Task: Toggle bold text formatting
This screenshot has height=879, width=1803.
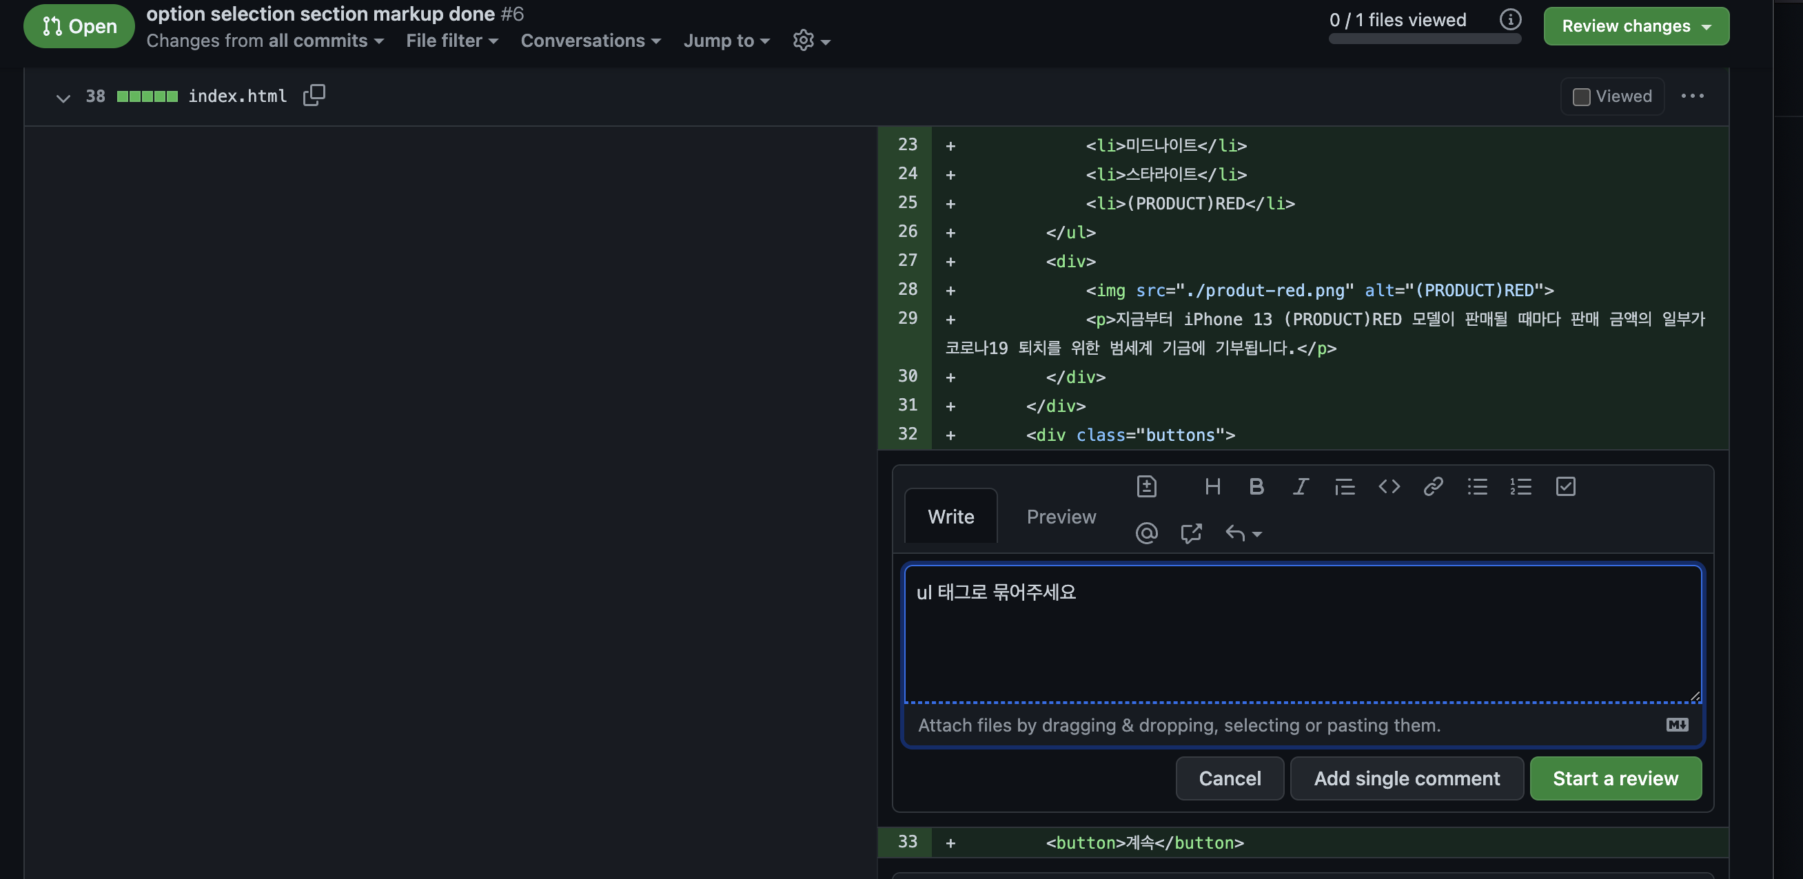Action: pyautogui.click(x=1256, y=486)
